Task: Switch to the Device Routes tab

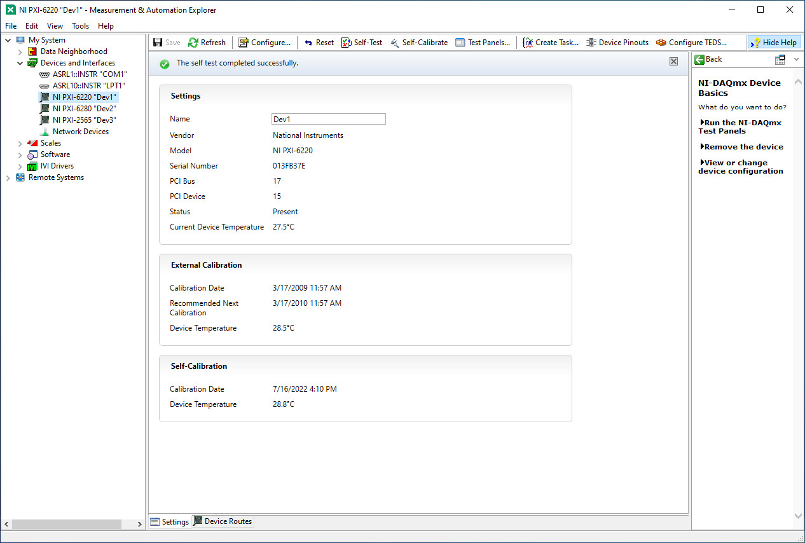Action: point(223,521)
